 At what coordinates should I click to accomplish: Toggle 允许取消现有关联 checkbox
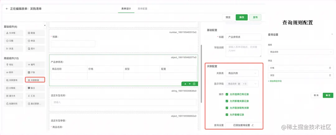pos(227,108)
